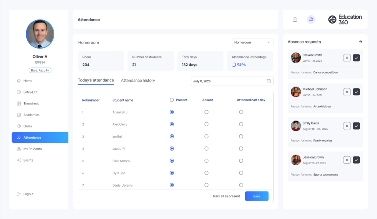Image resolution: width=377 pixels, height=219 pixels.
Task: Click arrow next to Absence requests
Action: (360, 42)
